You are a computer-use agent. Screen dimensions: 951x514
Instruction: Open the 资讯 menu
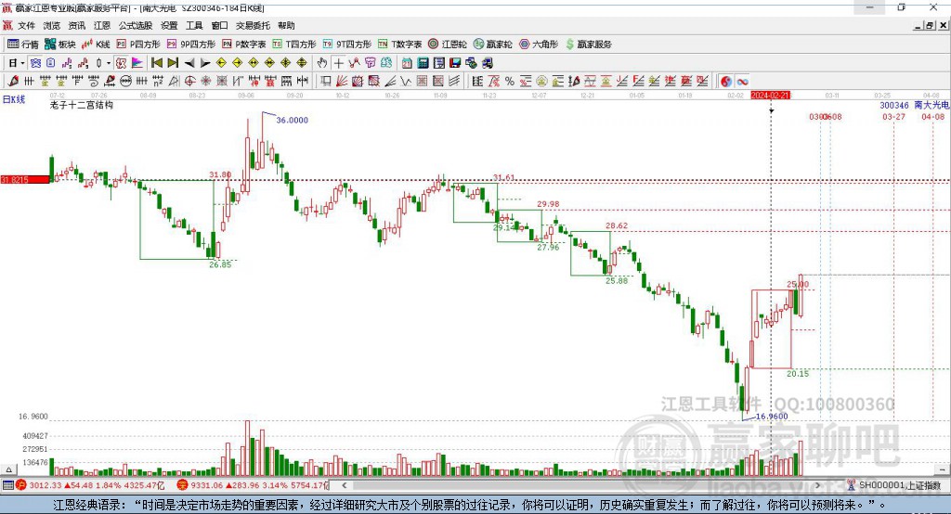coord(76,25)
